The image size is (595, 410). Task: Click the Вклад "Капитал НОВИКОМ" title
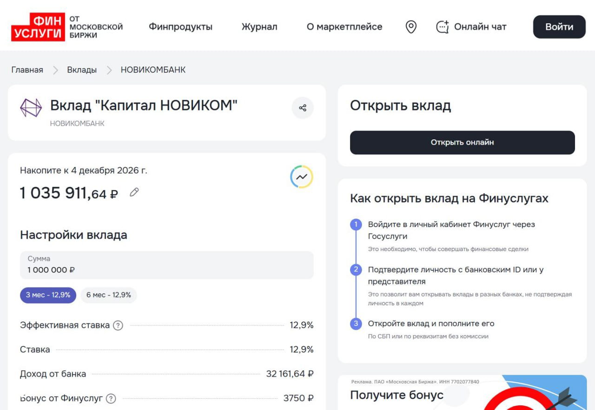point(144,105)
